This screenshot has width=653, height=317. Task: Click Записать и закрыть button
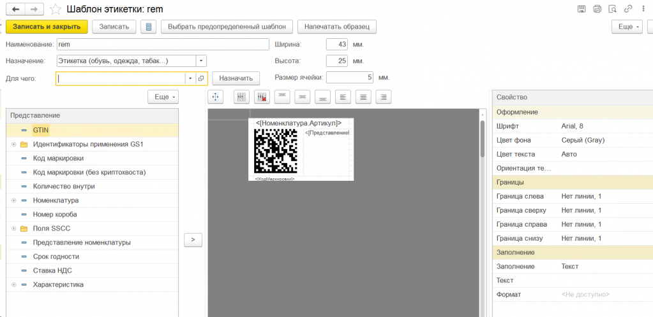click(x=47, y=27)
